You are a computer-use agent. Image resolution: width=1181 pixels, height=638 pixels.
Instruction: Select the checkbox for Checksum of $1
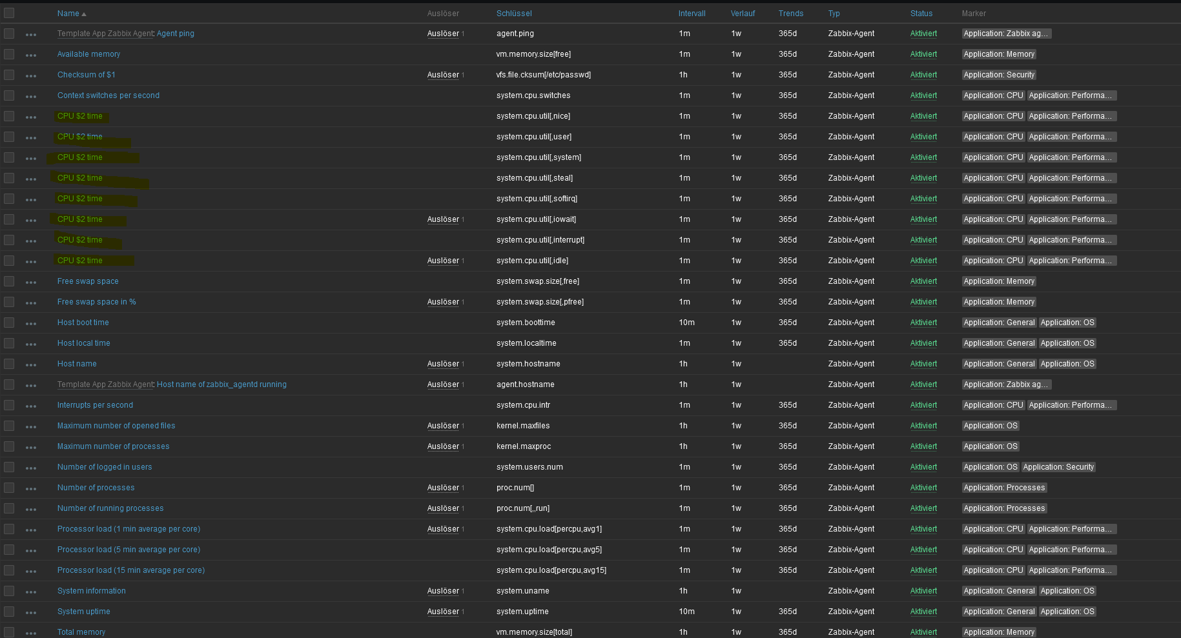pos(9,75)
